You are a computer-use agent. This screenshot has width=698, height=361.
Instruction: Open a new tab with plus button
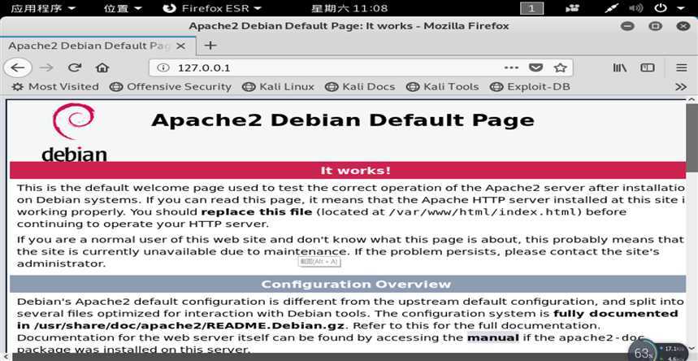tap(210, 46)
